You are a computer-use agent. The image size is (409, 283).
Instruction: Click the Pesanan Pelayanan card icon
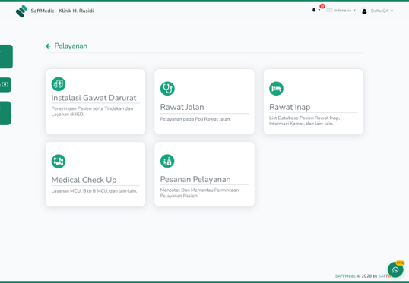[167, 161]
